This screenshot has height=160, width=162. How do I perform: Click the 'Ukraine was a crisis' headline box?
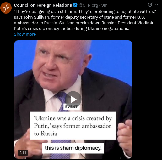tap(73, 126)
